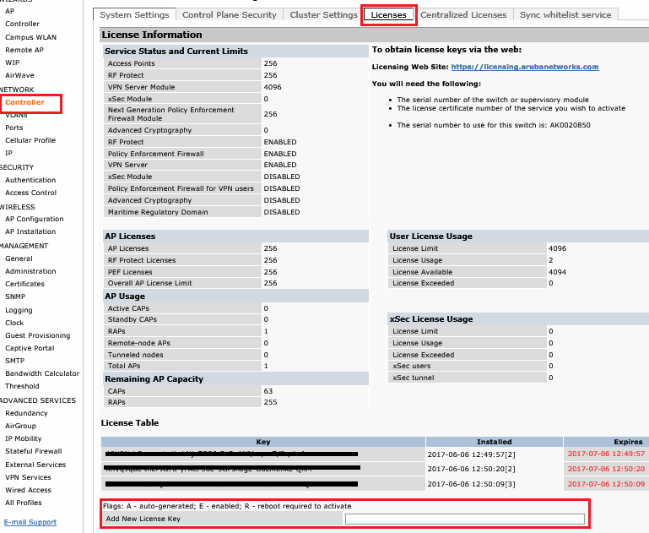The image size is (649, 533).
Task: Open AP Installation under Wireless
Action: point(30,231)
